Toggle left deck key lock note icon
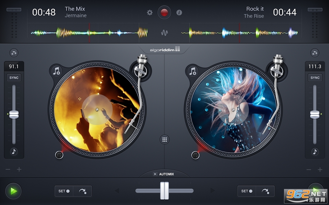Screen dimensions: 329x205 point(14,152)
